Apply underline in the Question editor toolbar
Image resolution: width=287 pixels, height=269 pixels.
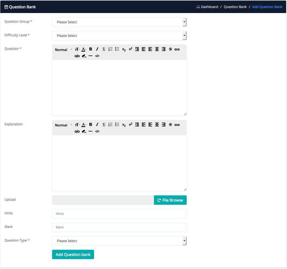[x=104, y=49]
